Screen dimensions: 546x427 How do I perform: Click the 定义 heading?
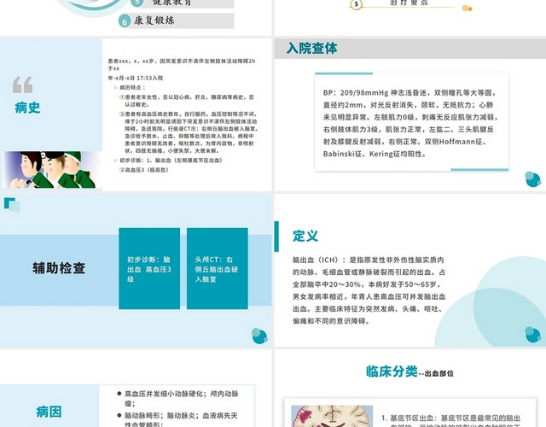[x=305, y=236]
